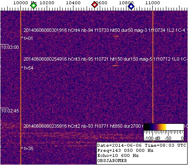Click the -50 label on dB scale
Viewport: 188px width, 165px height.
[x=168, y=138]
